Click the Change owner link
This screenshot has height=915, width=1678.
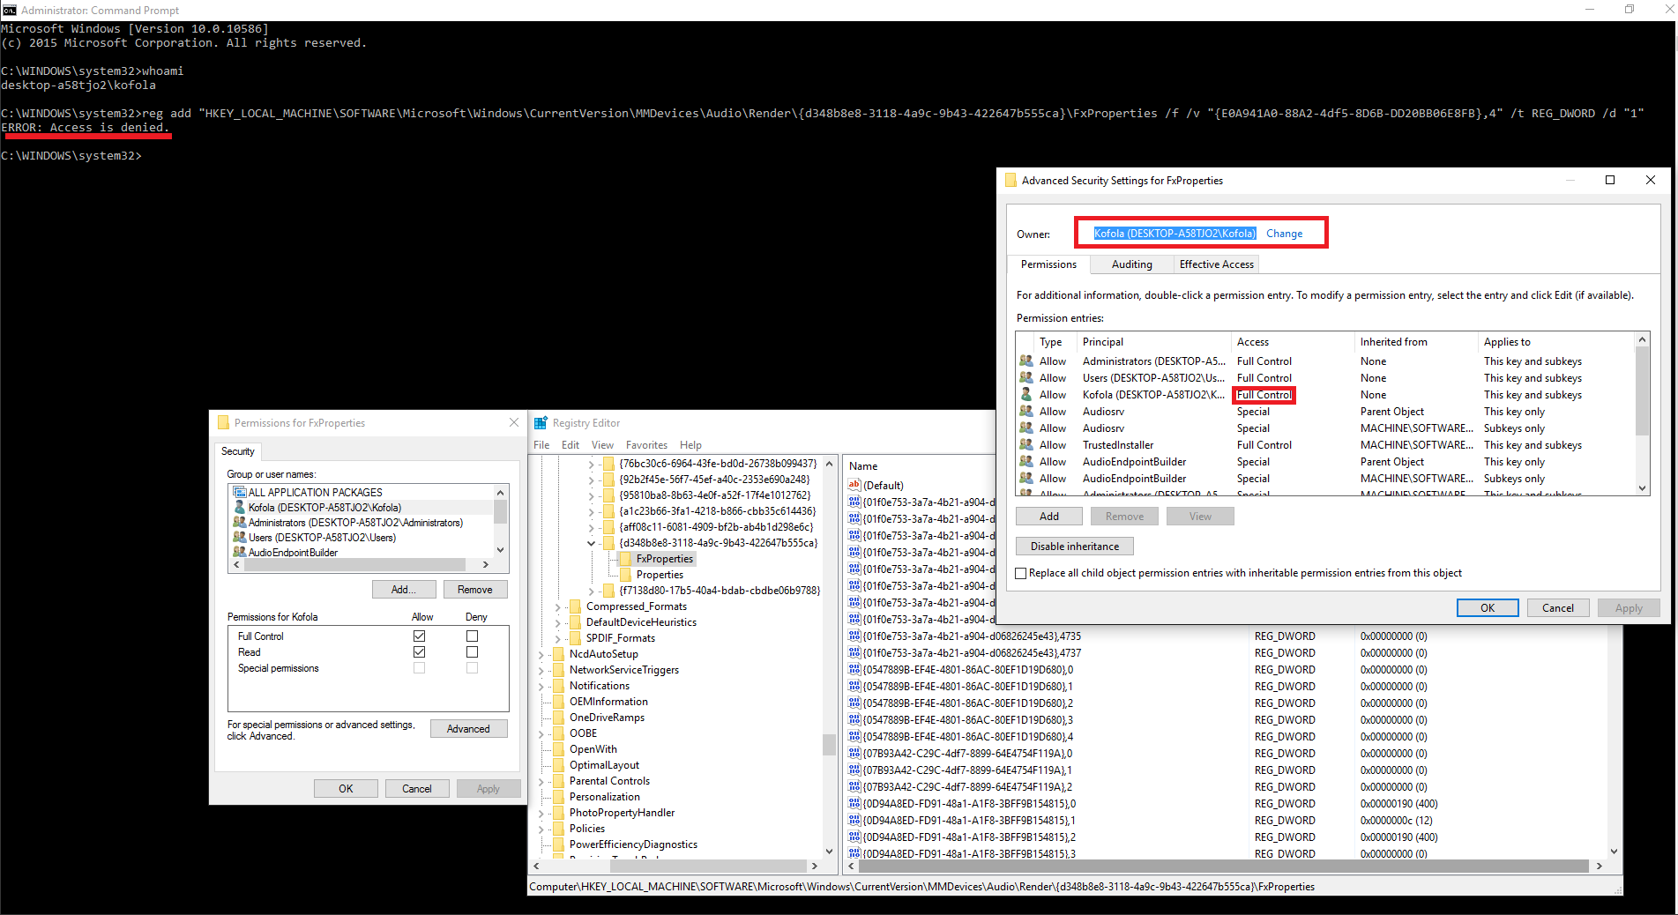coord(1284,234)
